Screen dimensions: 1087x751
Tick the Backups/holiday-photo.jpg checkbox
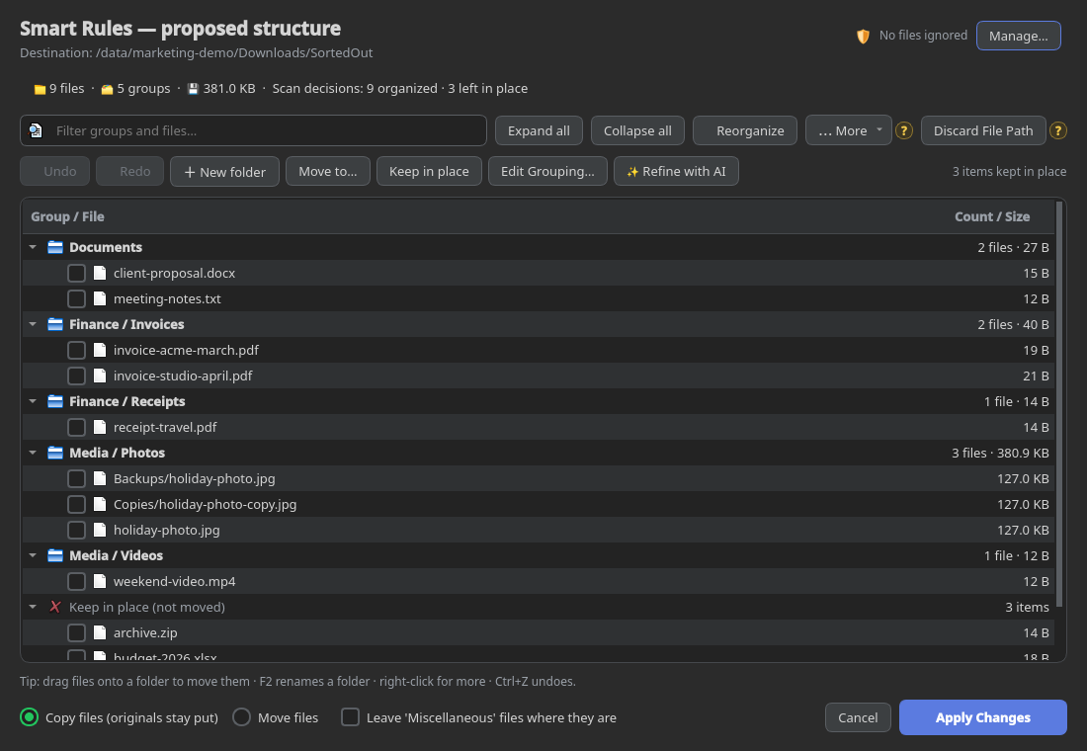click(x=76, y=478)
